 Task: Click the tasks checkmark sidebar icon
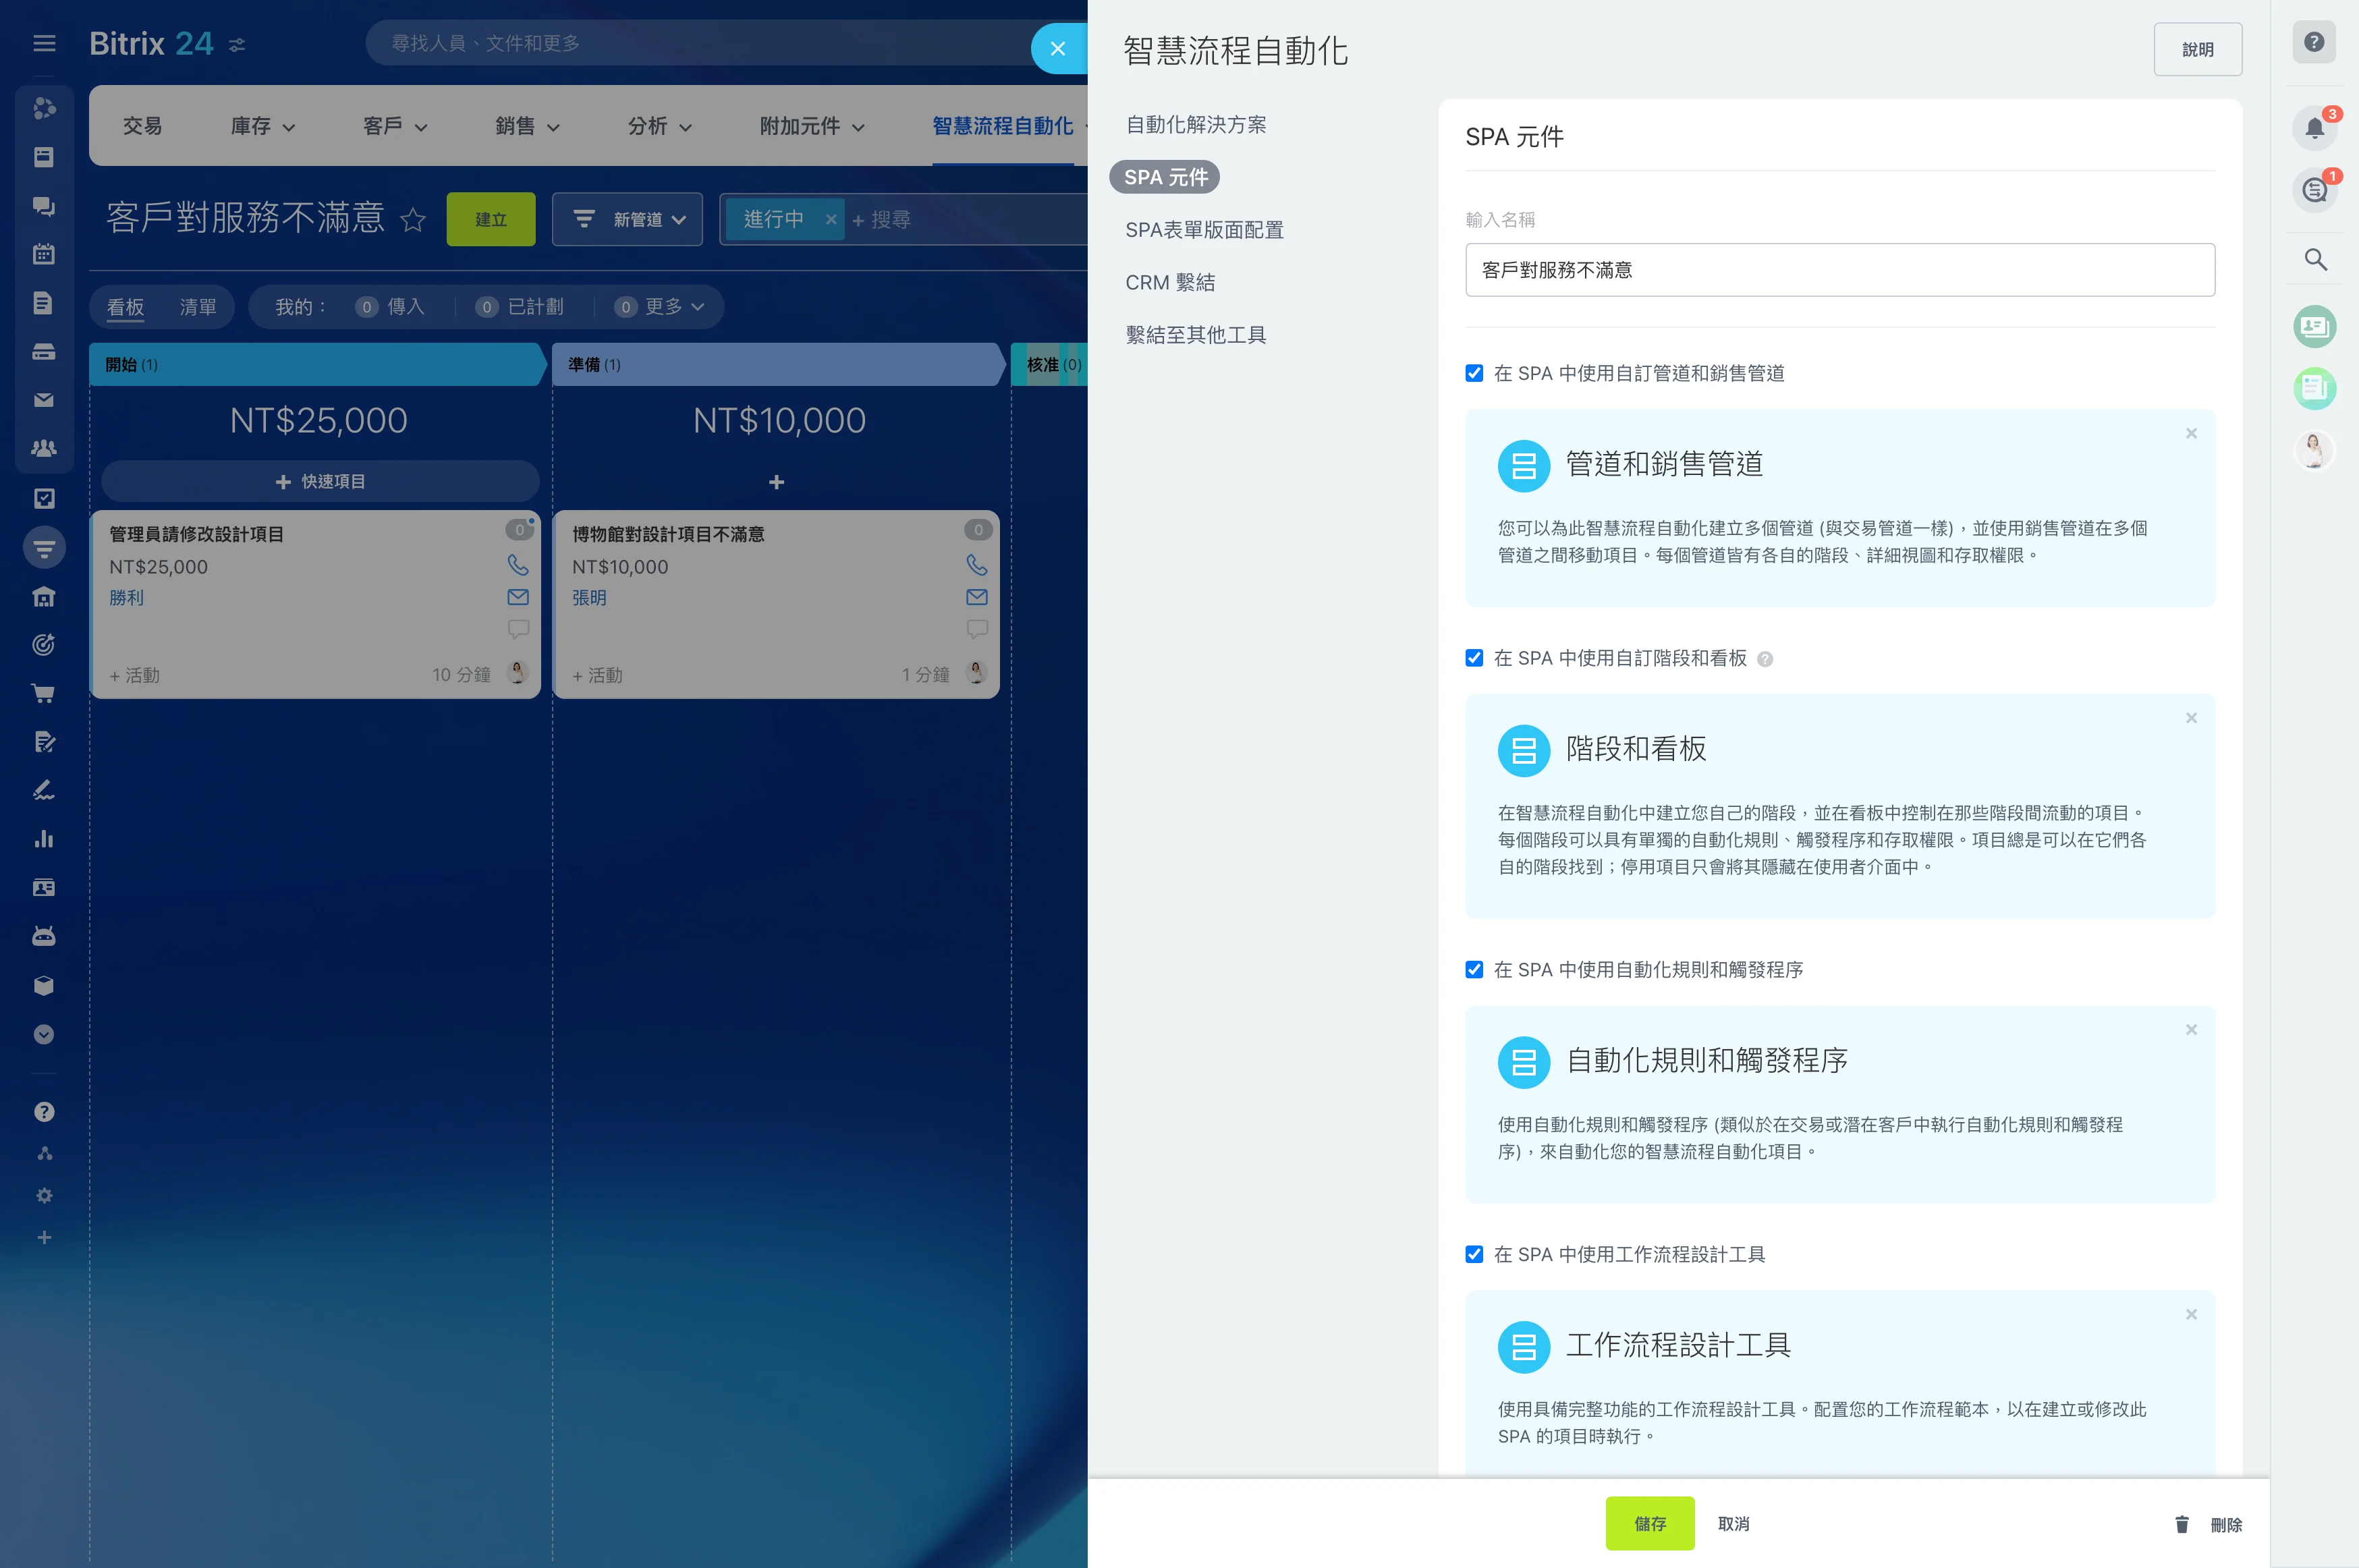pos(44,498)
